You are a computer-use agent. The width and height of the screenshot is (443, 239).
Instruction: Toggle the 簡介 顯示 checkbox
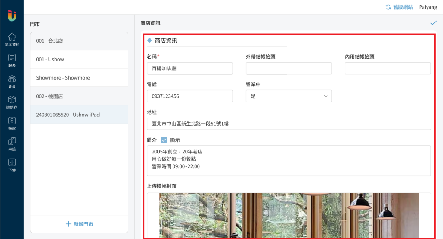click(164, 140)
